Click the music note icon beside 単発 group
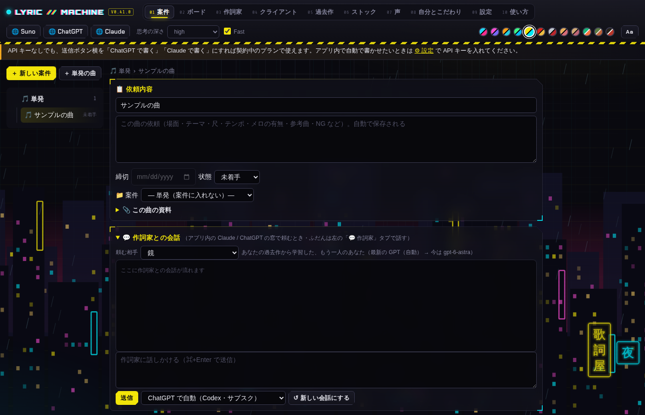 25,99
